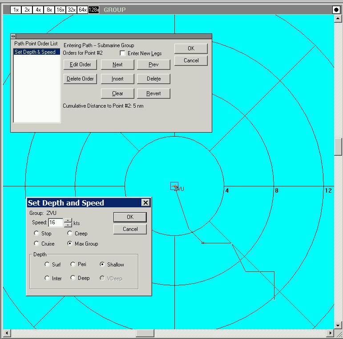Increase speed with the up spinner arrow
This screenshot has width=343, height=339.
click(68, 221)
